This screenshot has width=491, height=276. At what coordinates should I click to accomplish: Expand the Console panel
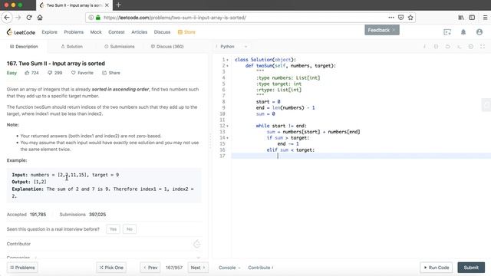point(229,268)
